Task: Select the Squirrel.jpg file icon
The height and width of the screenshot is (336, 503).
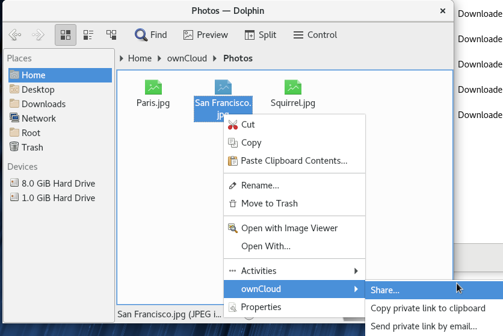Action: tap(293, 87)
